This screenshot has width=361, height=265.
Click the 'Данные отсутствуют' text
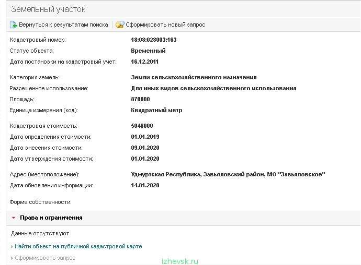click(40, 234)
